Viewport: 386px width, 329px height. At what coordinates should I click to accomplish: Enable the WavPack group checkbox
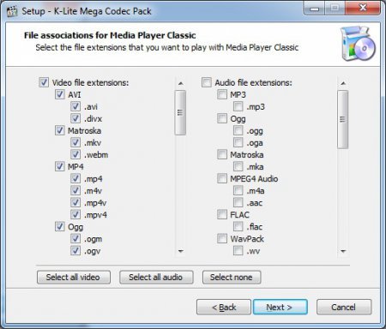[x=222, y=238]
